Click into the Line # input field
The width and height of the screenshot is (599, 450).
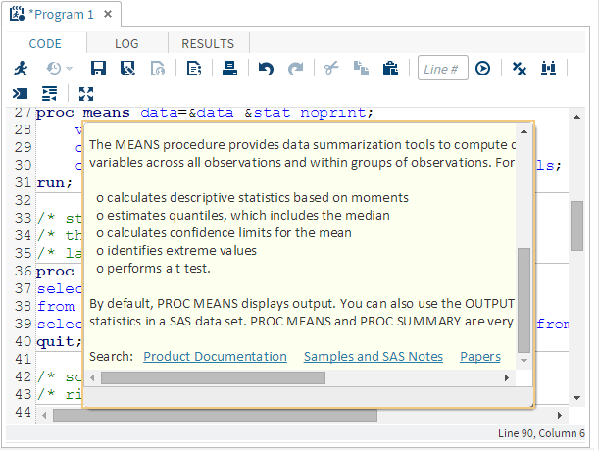442,69
